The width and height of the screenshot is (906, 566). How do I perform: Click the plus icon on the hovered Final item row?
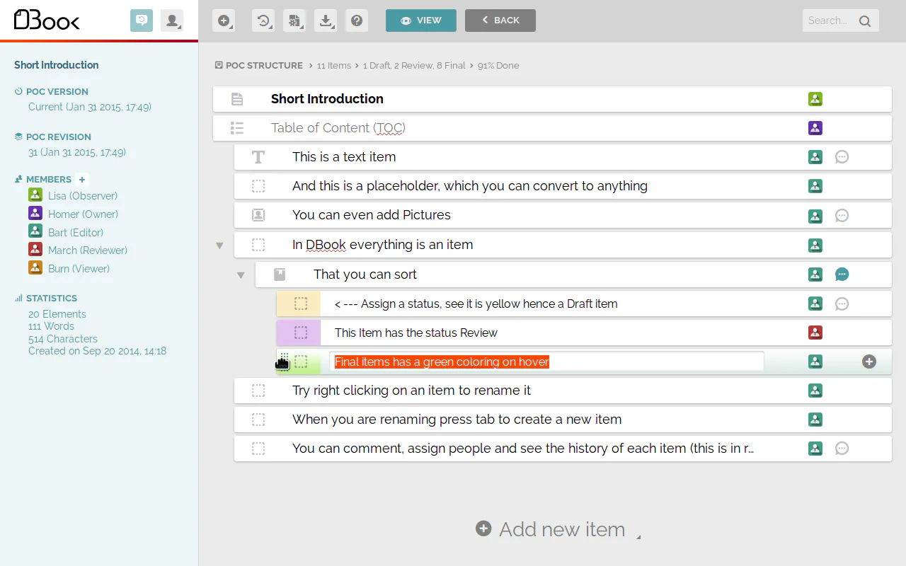pyautogui.click(x=869, y=362)
